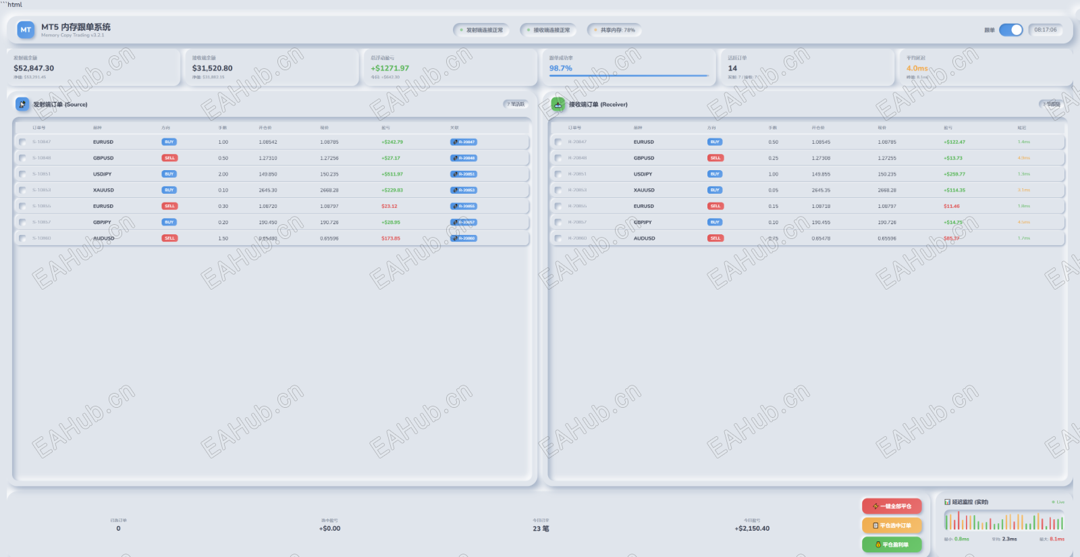Click the shared memory 78% status indicator
The height and width of the screenshot is (557, 1080).
(x=614, y=30)
